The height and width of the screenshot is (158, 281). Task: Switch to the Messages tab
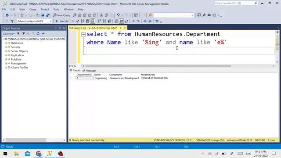click(x=90, y=71)
